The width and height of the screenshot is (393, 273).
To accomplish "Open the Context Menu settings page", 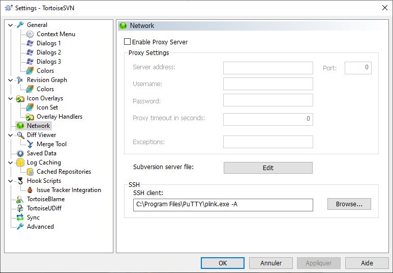I will click(56, 34).
